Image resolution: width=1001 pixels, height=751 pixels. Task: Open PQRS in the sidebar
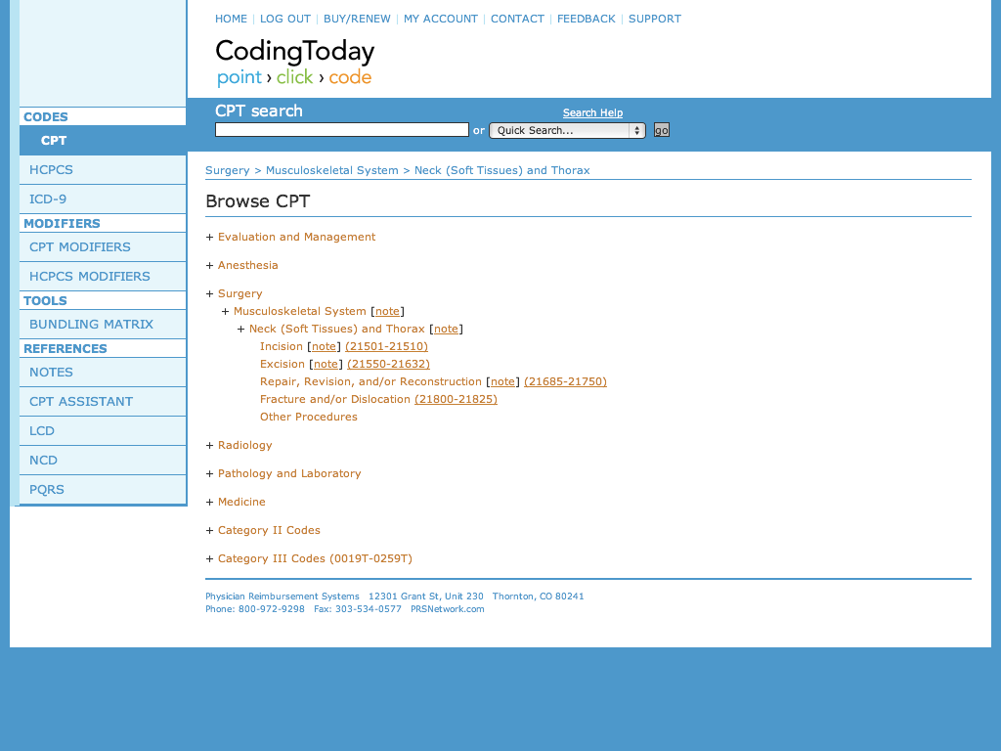pyautogui.click(x=103, y=490)
